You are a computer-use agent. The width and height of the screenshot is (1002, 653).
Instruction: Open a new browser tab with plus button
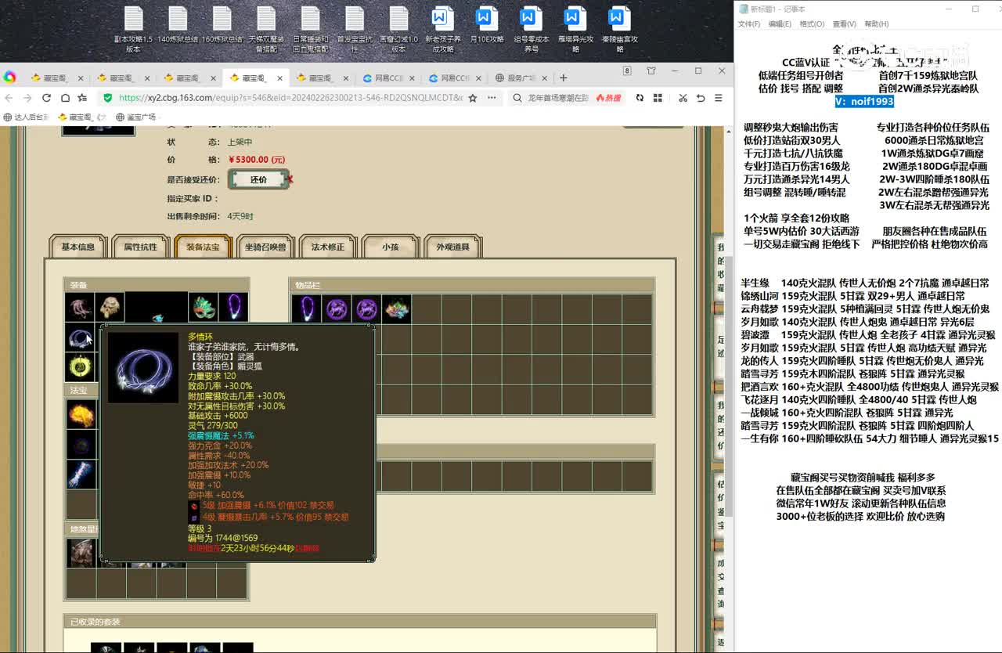click(563, 78)
